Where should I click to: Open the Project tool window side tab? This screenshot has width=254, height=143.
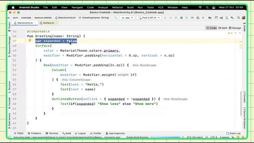[10, 27]
